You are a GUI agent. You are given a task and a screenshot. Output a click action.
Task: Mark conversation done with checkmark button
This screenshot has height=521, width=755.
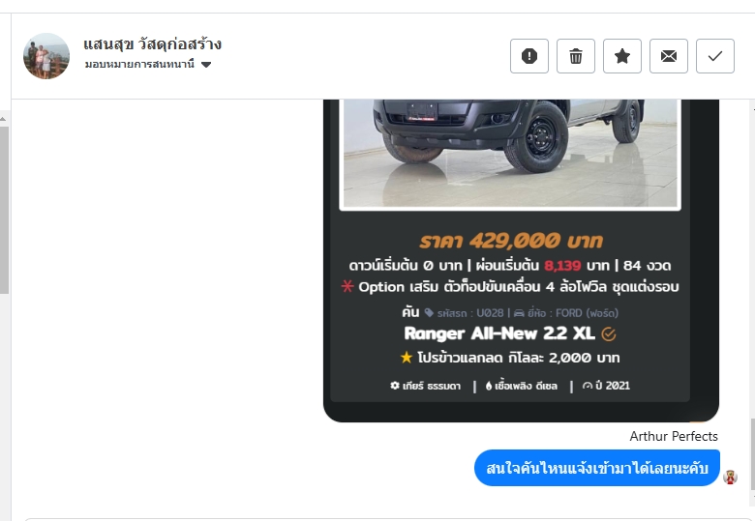tap(715, 56)
